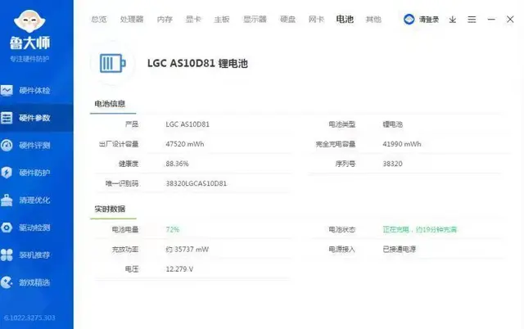Click the 充放功率 label

point(125,249)
